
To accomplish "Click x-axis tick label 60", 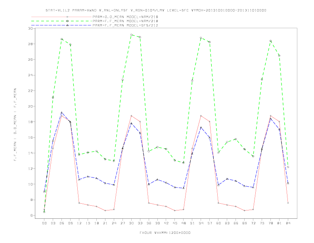I will pyautogui.click(x=218, y=223).
